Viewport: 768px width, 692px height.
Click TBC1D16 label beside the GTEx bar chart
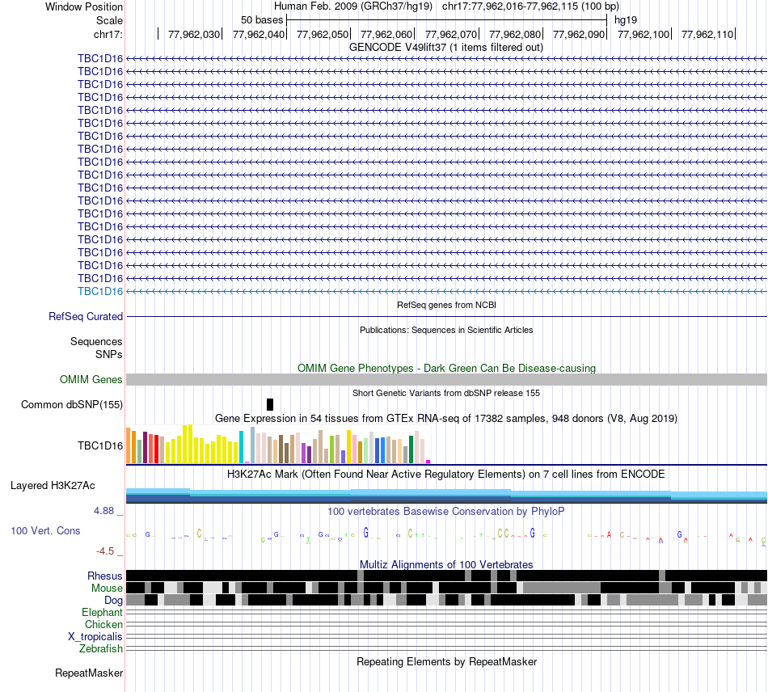pyautogui.click(x=100, y=445)
